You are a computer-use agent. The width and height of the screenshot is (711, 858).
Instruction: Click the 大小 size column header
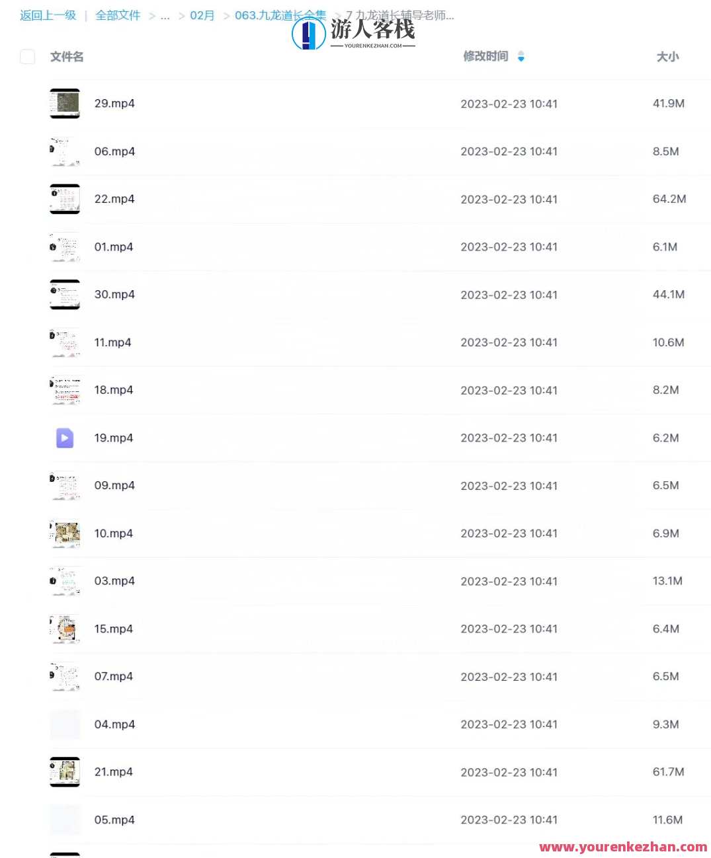click(x=667, y=57)
